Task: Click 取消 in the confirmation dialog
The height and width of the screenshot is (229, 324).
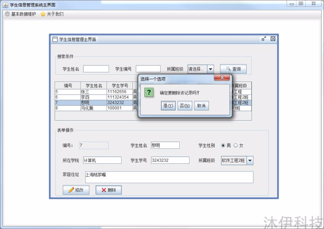Action: (x=201, y=105)
